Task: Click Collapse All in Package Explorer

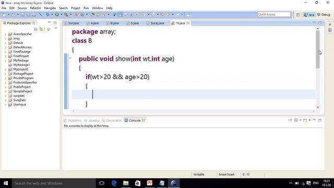Action: (35, 29)
